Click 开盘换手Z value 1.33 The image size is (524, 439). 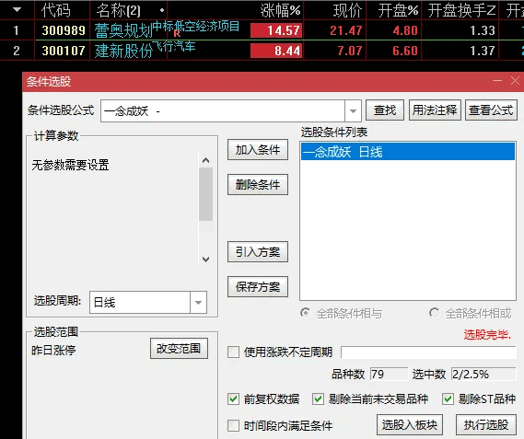pos(483,30)
